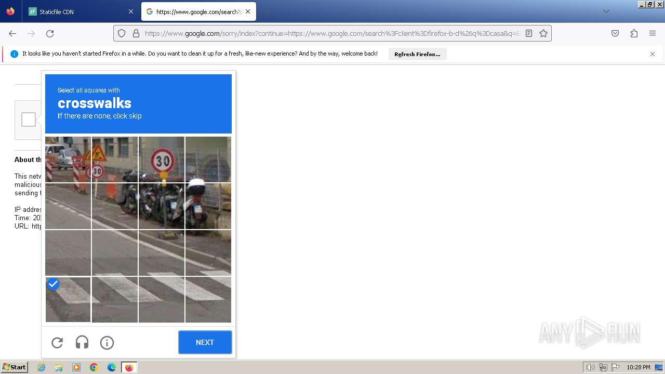The image size is (665, 374).
Task: Open the Windows Start menu
Action: click(x=15, y=367)
